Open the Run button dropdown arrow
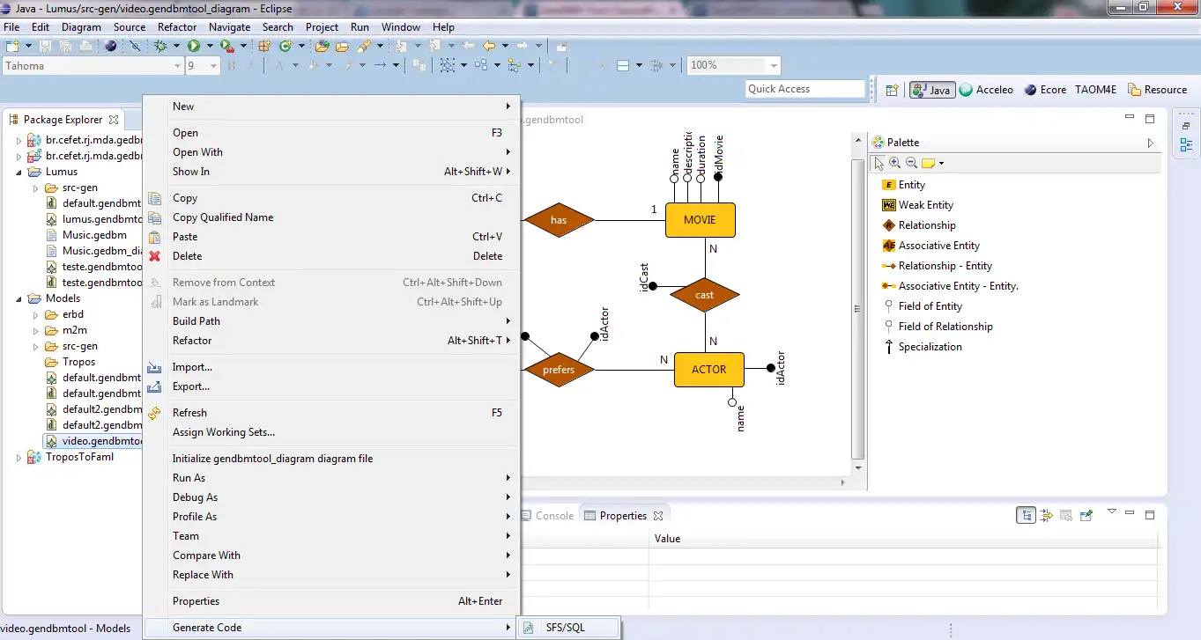The height and width of the screenshot is (640, 1201). [211, 46]
